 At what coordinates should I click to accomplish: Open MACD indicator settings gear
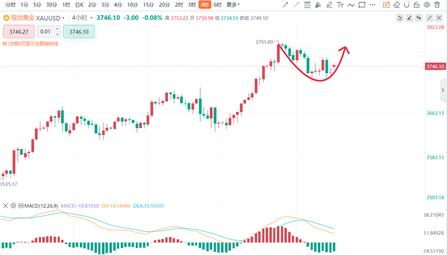(x=12, y=205)
